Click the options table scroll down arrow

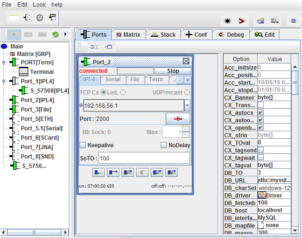295,230
